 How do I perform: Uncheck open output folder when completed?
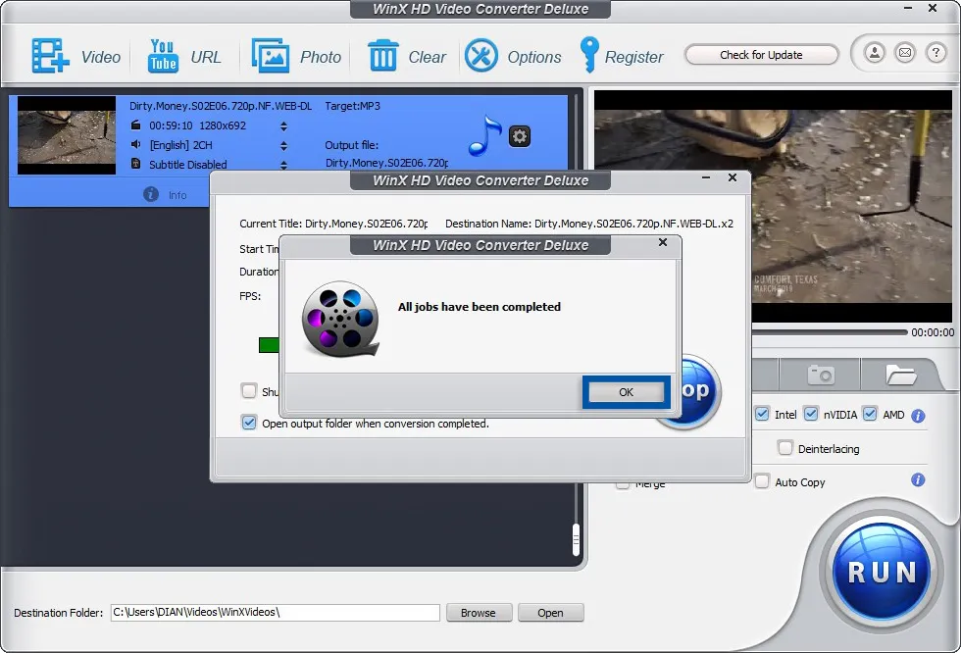[x=249, y=424]
